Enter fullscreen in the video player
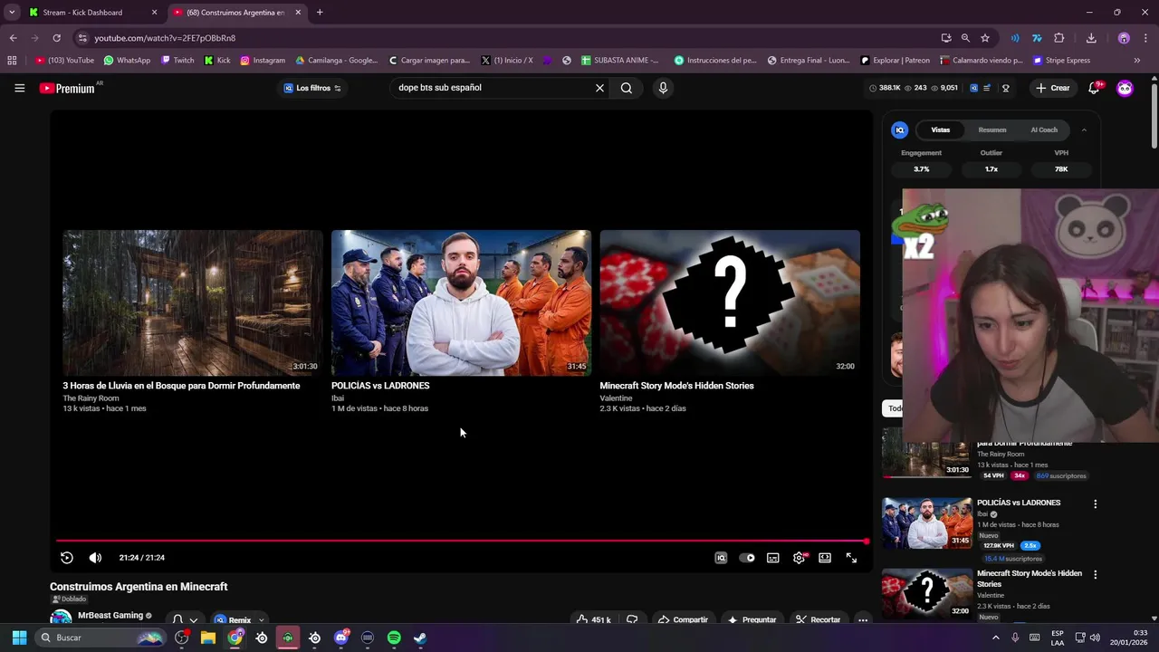Image resolution: width=1159 pixels, height=652 pixels. click(x=851, y=558)
